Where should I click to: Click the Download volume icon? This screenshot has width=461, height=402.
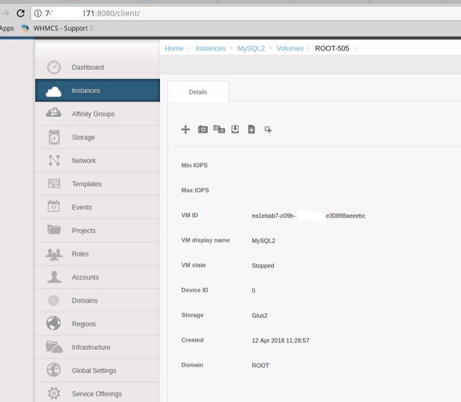point(235,129)
